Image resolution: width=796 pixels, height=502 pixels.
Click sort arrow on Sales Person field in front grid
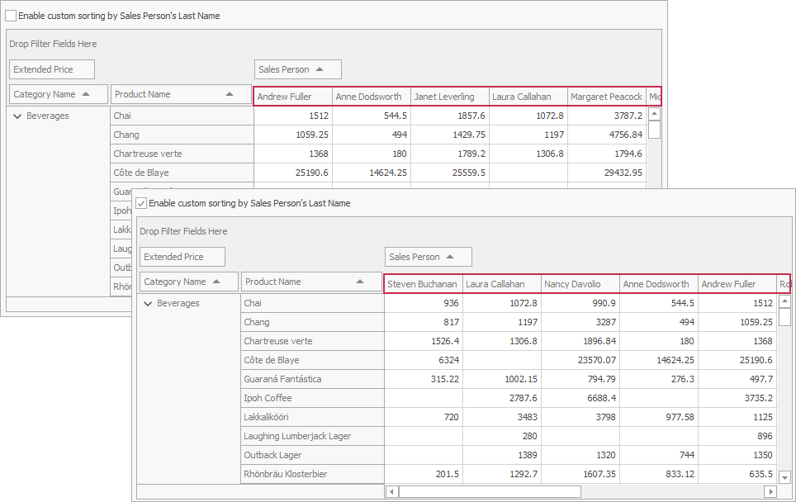(x=450, y=257)
